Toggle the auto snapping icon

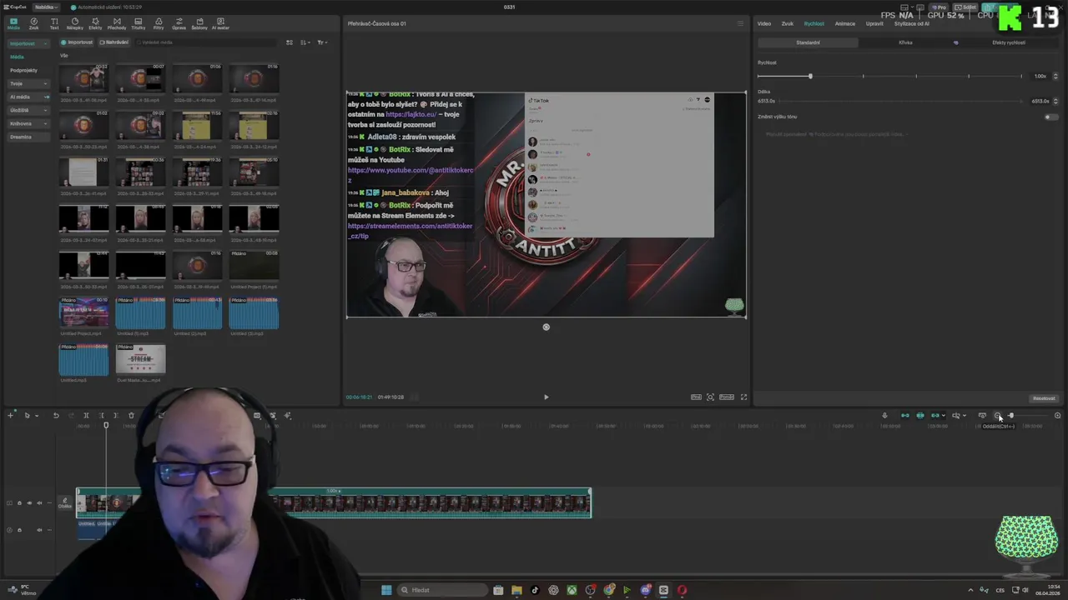[x=920, y=416]
